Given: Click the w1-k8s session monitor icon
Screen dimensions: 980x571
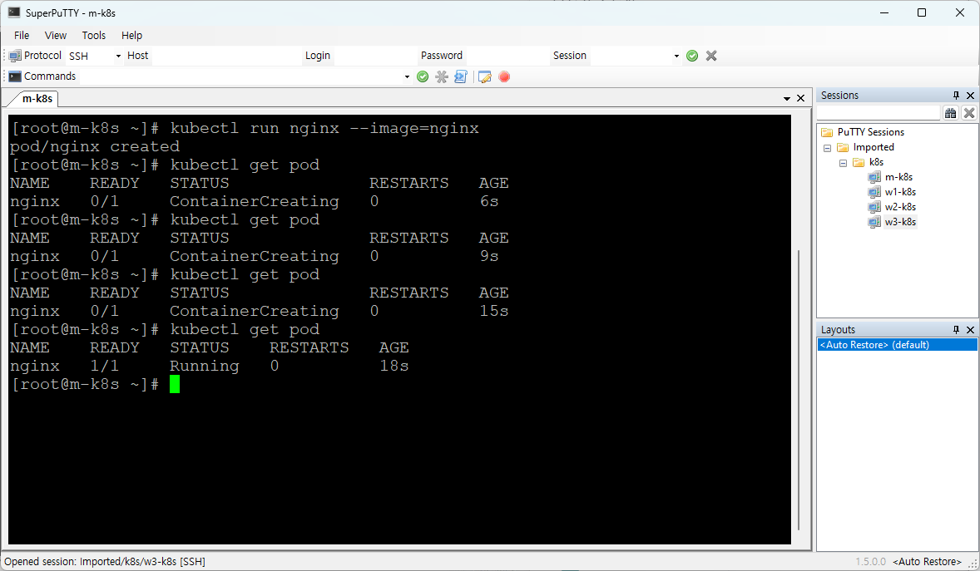Looking at the screenshot, I should (874, 192).
